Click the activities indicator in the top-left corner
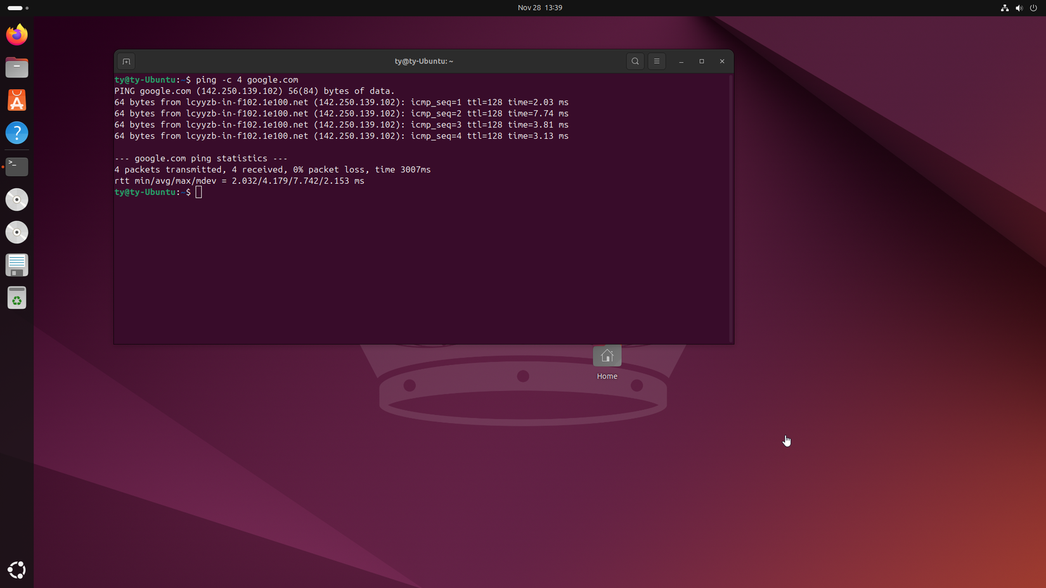The width and height of the screenshot is (1046, 588). point(14,8)
